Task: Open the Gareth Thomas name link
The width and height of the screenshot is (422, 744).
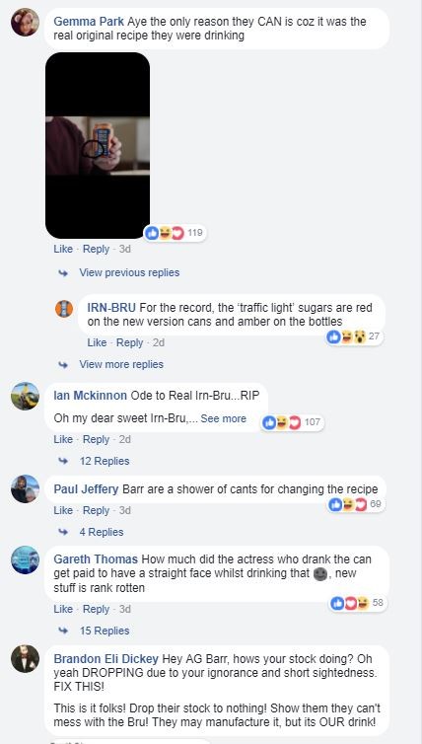Action: 96,558
